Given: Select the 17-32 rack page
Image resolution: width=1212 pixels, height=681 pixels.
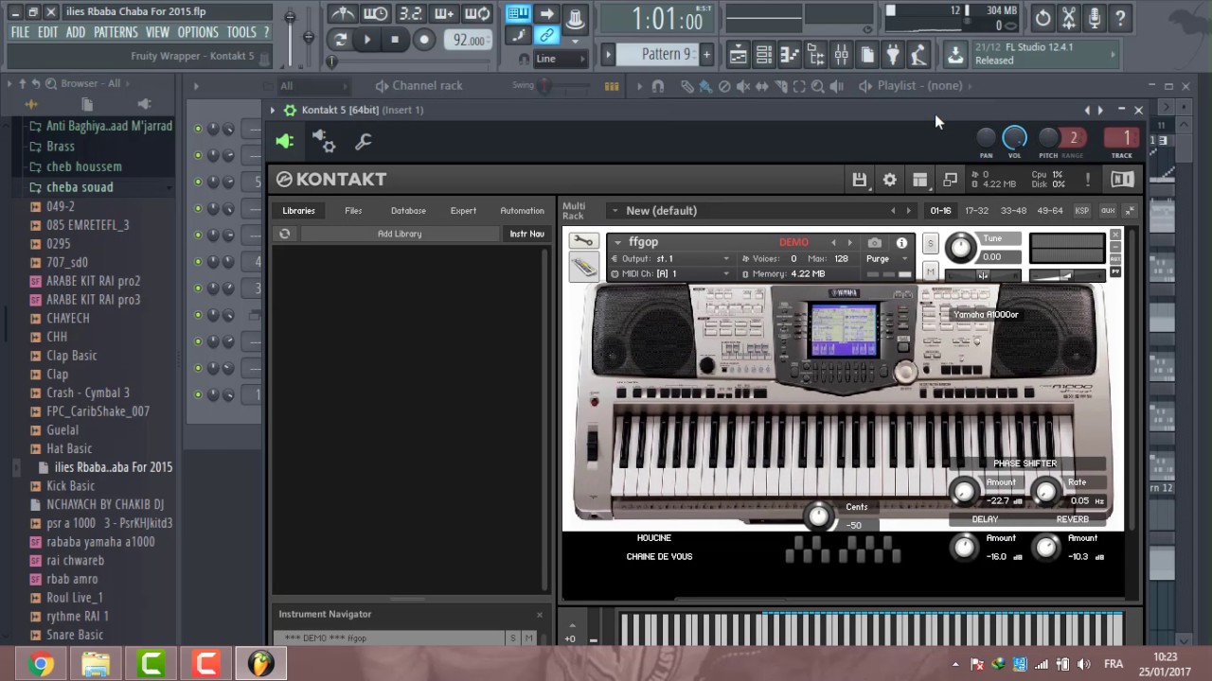Looking at the screenshot, I should click(x=976, y=211).
